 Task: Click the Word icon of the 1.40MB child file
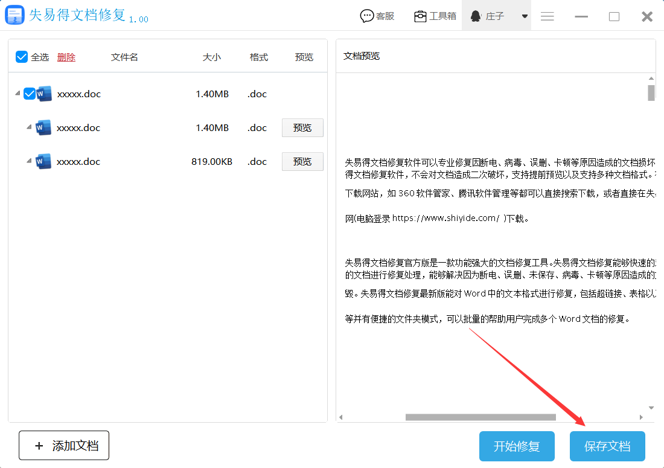pyautogui.click(x=43, y=127)
